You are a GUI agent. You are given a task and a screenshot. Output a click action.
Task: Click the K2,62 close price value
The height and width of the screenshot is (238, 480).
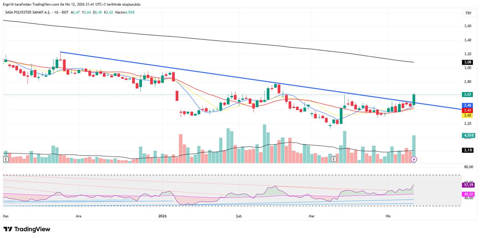pyautogui.click(x=109, y=13)
